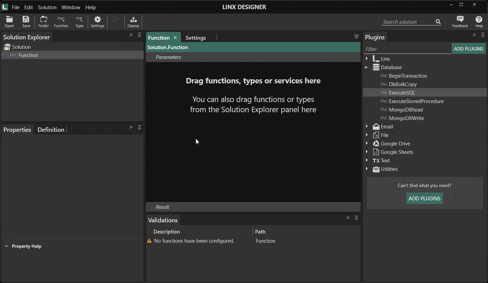Screen dimensions: 488x283
Task: Click the Result bar
Action: [x=253, y=207]
